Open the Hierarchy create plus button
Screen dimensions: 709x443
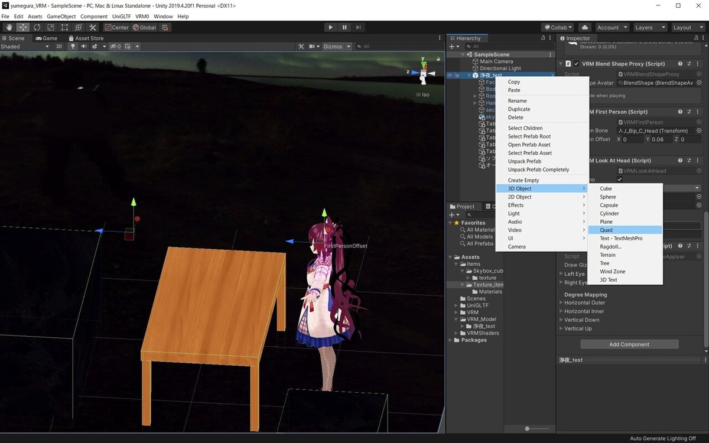click(x=453, y=46)
